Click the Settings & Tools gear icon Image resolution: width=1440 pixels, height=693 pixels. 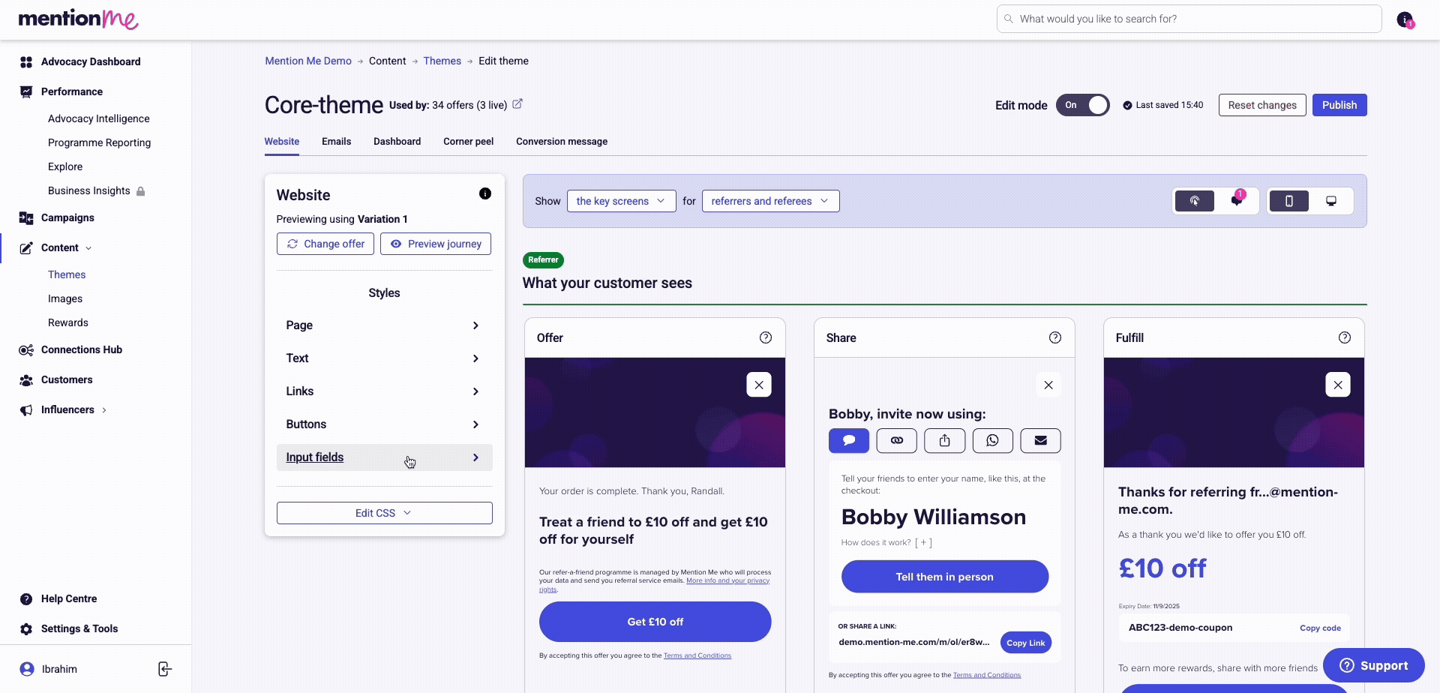26,629
